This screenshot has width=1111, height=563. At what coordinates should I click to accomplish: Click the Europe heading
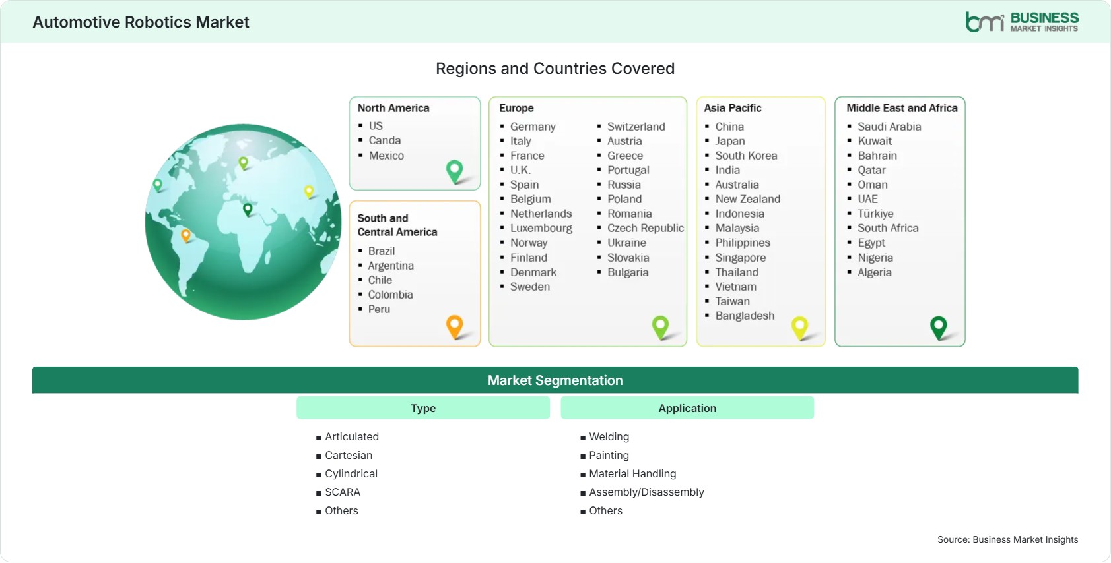pyautogui.click(x=516, y=108)
